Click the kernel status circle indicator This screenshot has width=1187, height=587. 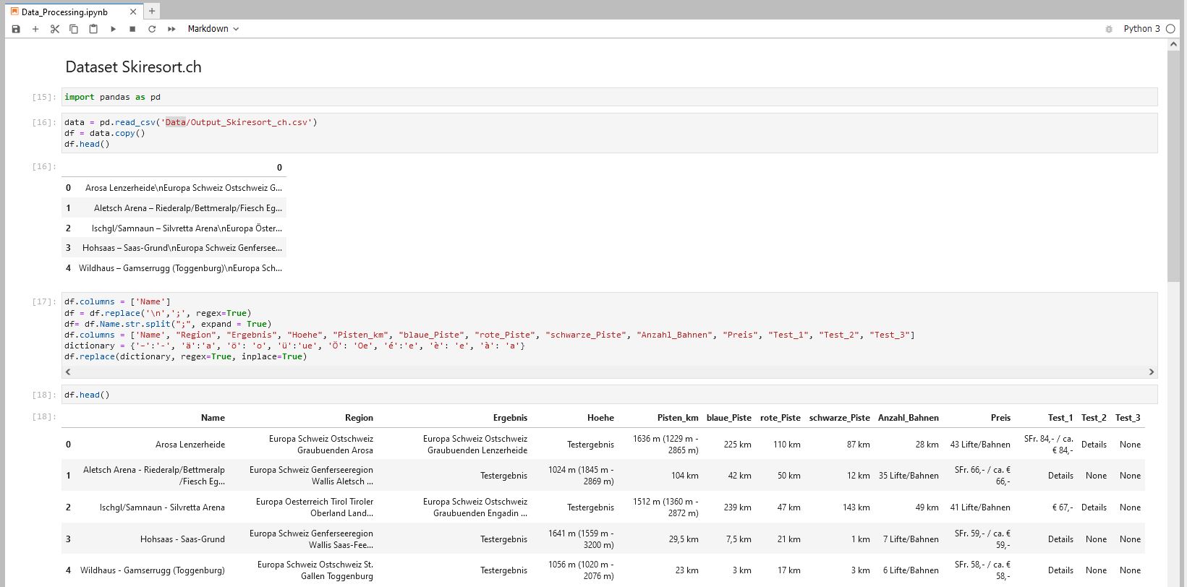pyautogui.click(x=1170, y=29)
